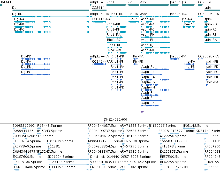This screenshot has height=171, width=220.
Task: Select cDNA SD01224.5prime
Action: coord(68,159)
